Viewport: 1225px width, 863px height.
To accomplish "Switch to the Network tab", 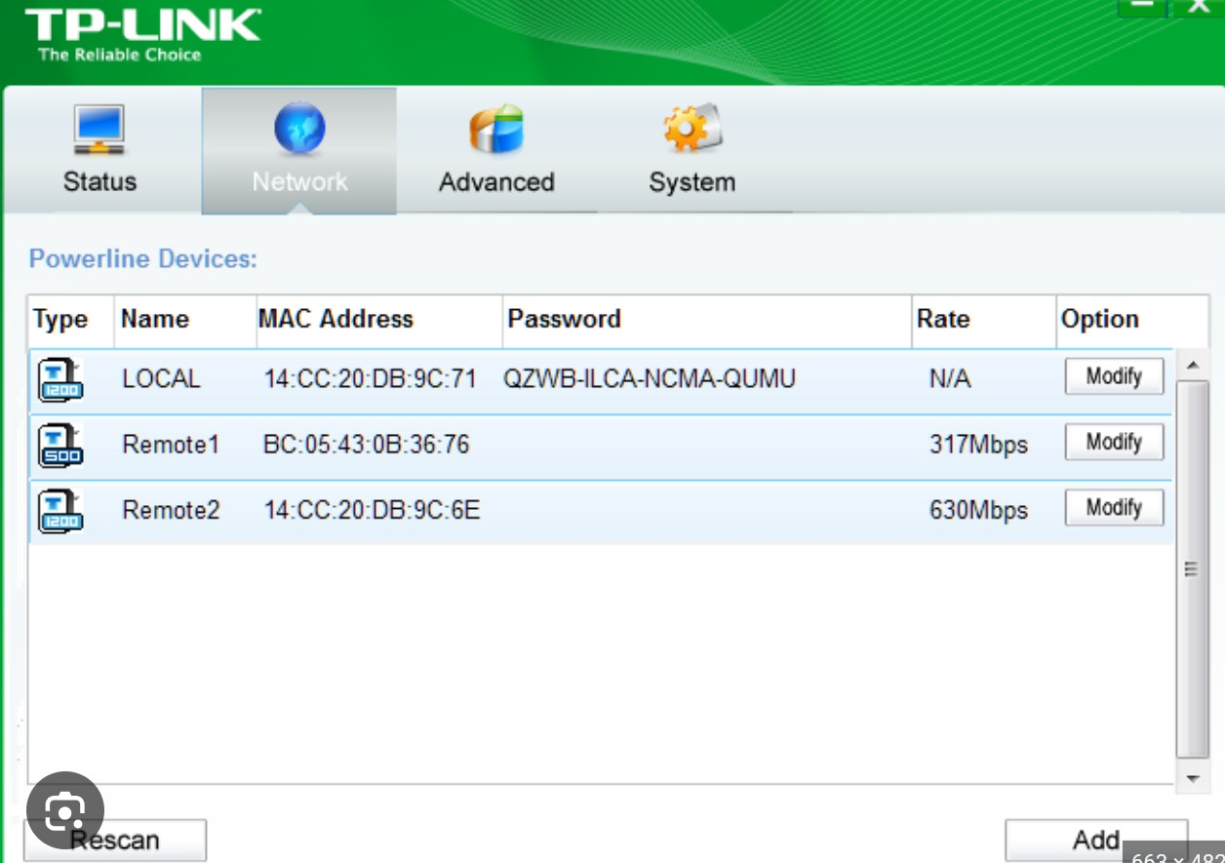I will tap(299, 150).
